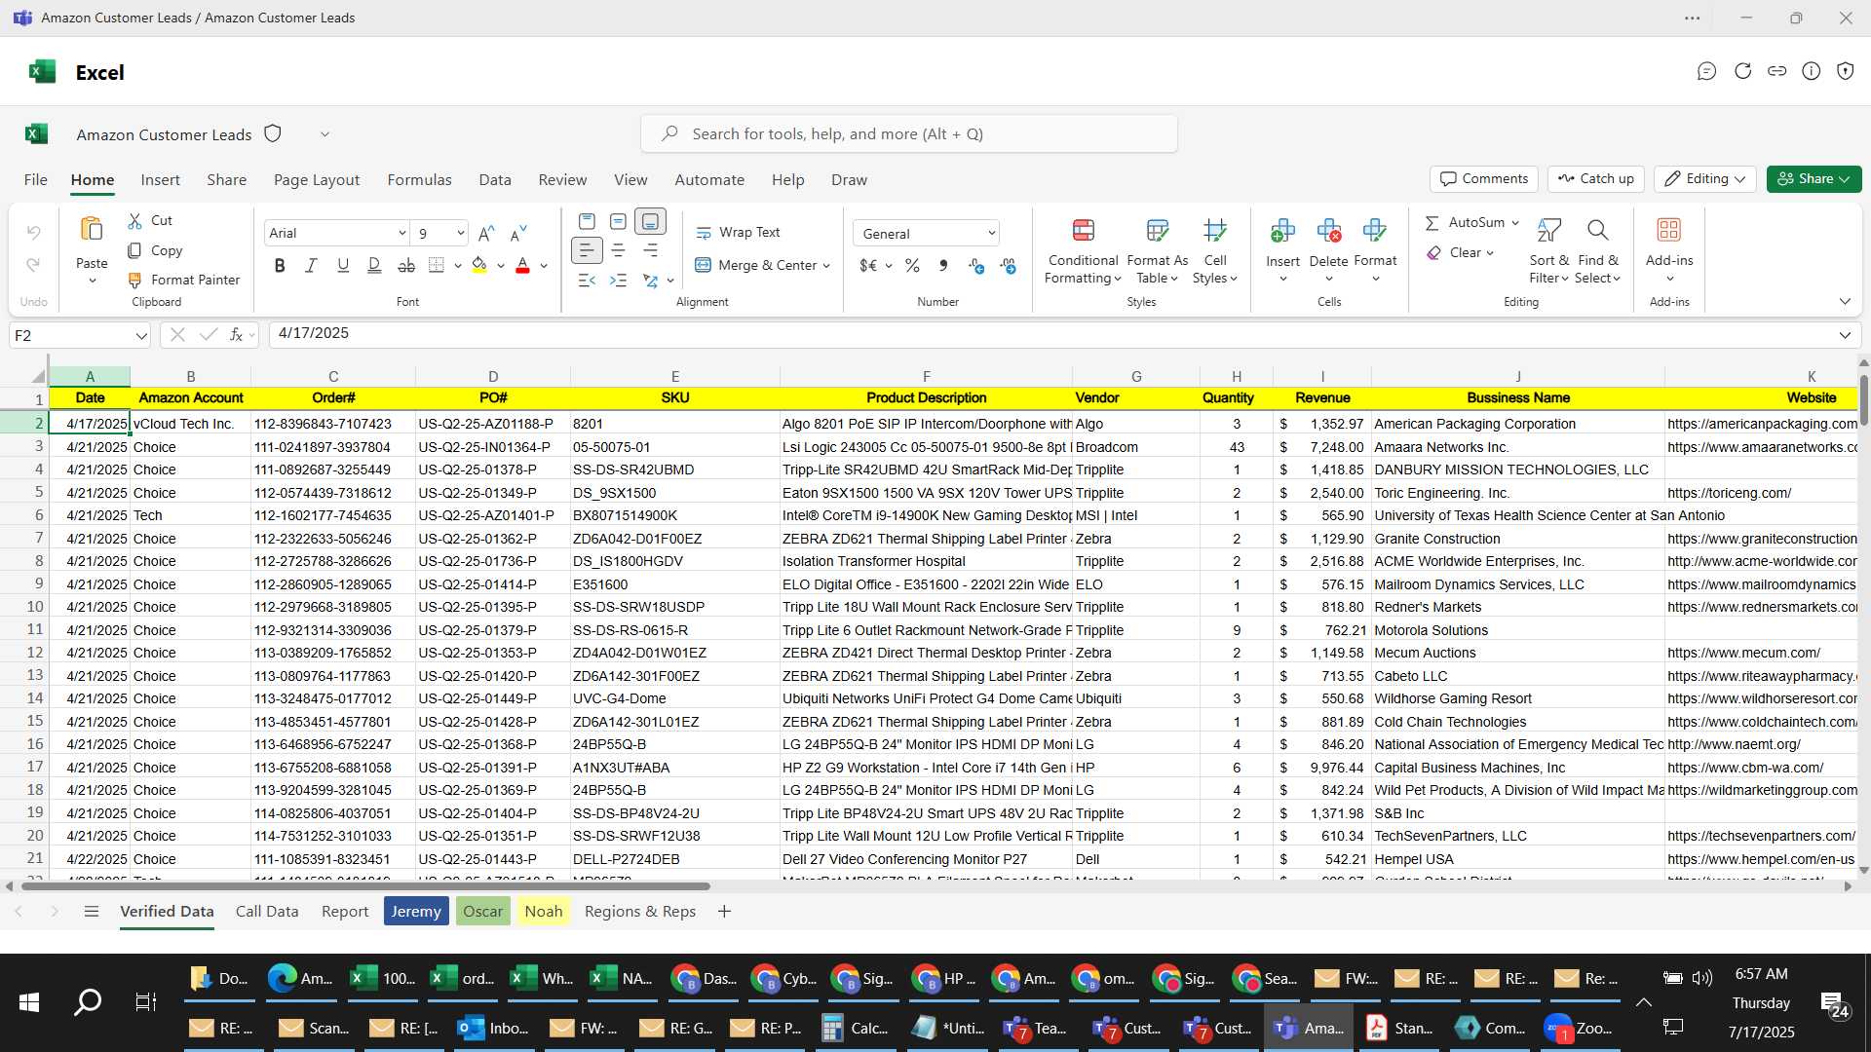Screen dimensions: 1871x1052
Task: Open Format As Table
Action: coord(1157,251)
